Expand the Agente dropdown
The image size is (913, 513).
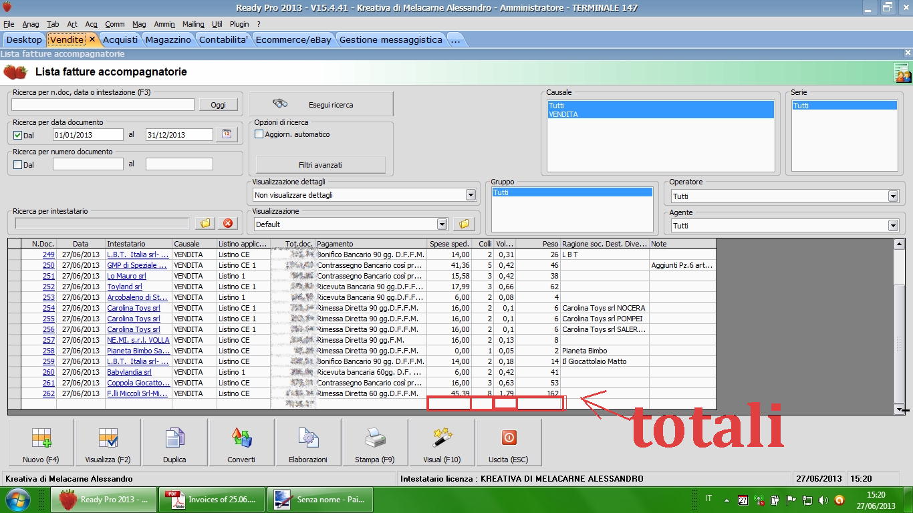pyautogui.click(x=893, y=226)
